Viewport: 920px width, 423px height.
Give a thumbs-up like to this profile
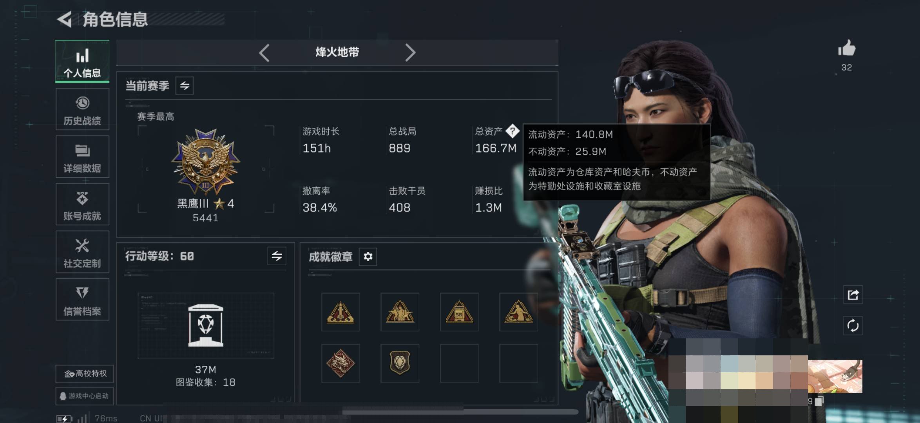(x=847, y=49)
